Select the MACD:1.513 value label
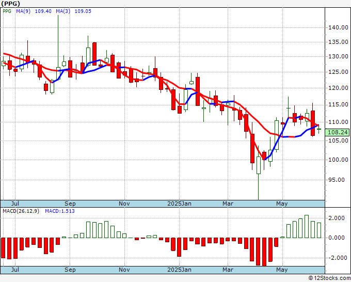The width and height of the screenshot is (351, 282). [60, 211]
